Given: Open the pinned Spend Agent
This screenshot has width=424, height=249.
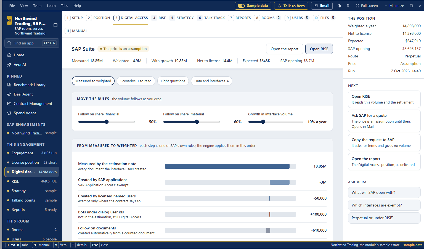Looking at the screenshot, I should (x=32, y=113).
